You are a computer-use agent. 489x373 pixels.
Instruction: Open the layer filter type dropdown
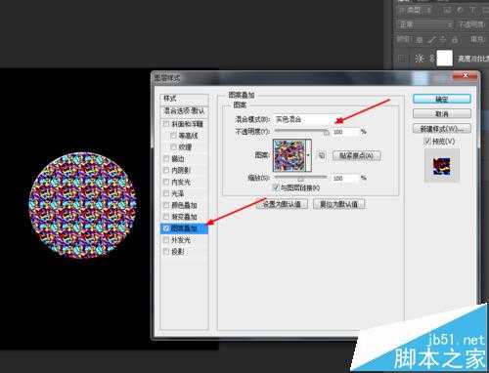pos(415,11)
